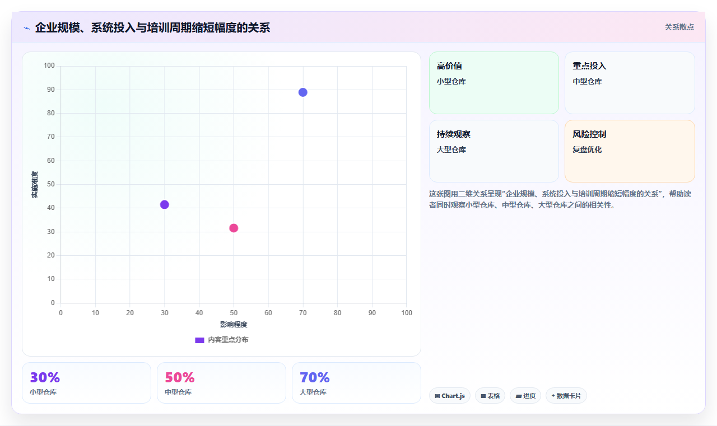Click the 复盘优化 text in 风险控制 card
Viewport: 717px width, 426px height.
587,149
